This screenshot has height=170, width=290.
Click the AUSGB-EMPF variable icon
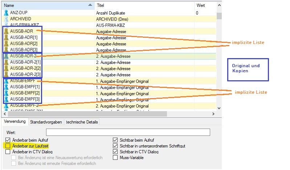point(6,81)
